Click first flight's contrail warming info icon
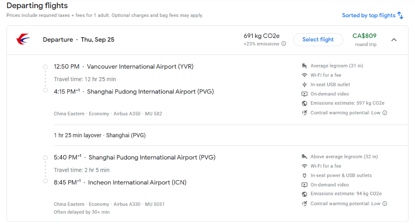The height and width of the screenshot is (224, 415). coord(385,113)
